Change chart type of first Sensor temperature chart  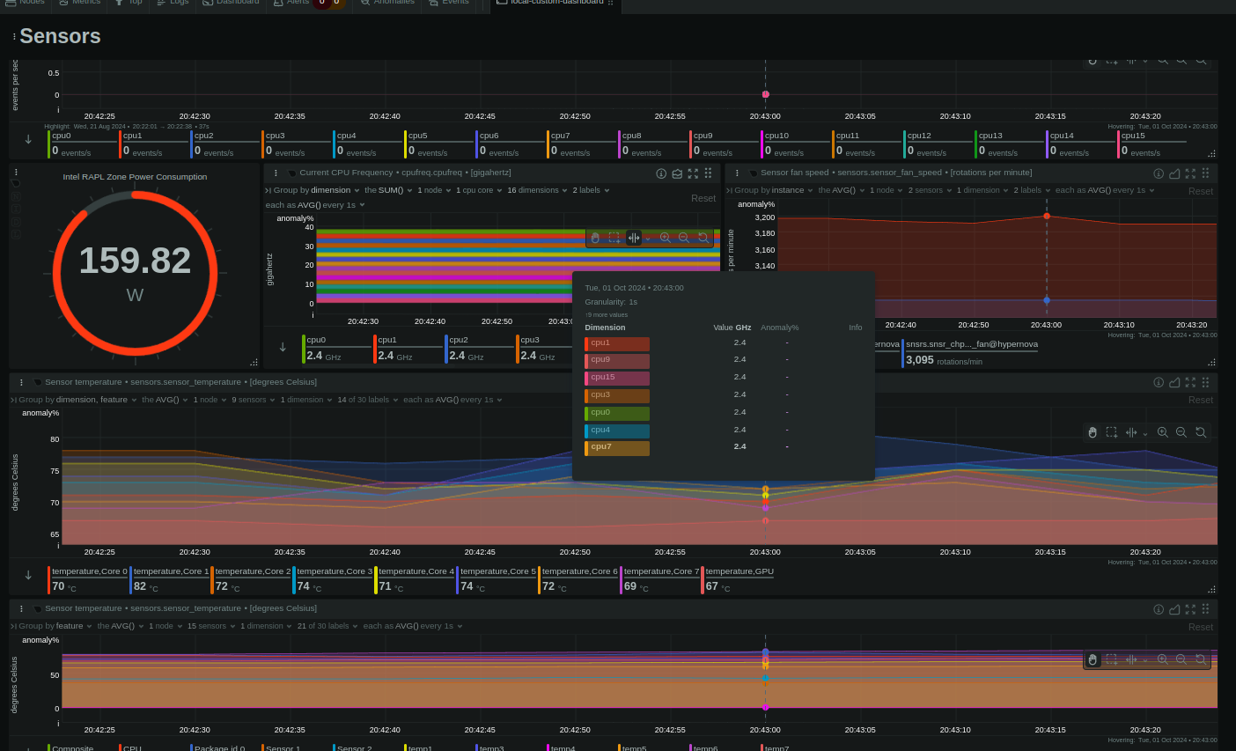[1174, 382]
